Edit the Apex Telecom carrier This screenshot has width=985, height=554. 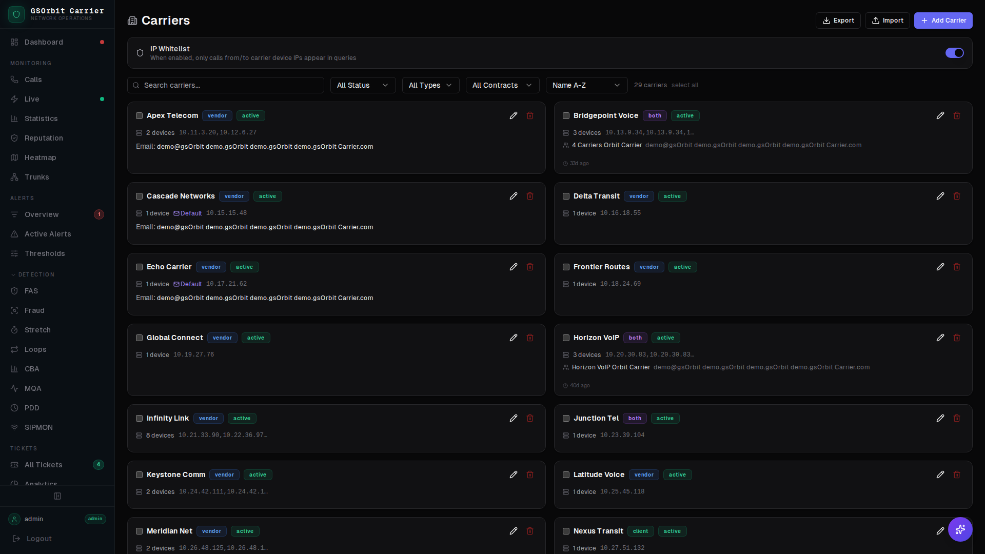pos(514,115)
